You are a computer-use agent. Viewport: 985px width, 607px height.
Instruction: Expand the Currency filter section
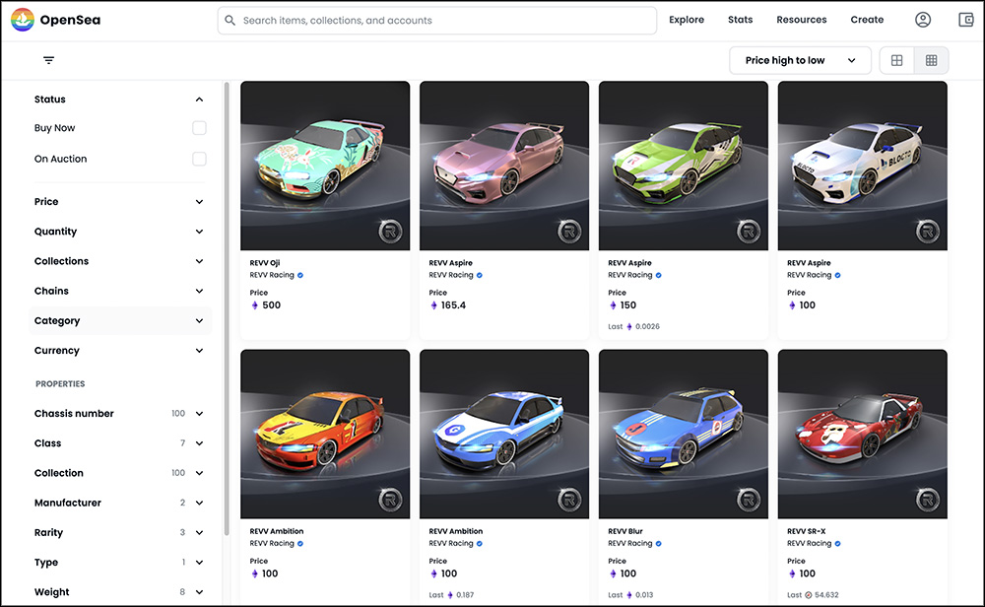click(119, 351)
